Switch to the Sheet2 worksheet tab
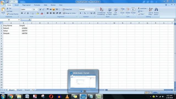Screen dimensions: 176x99 [20, 90]
